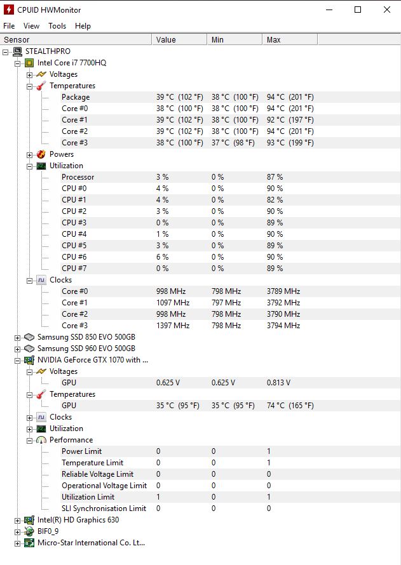Click the Intel(R) HD Graphics 630 icon
Image resolution: width=401 pixels, height=565 pixels.
click(29, 520)
